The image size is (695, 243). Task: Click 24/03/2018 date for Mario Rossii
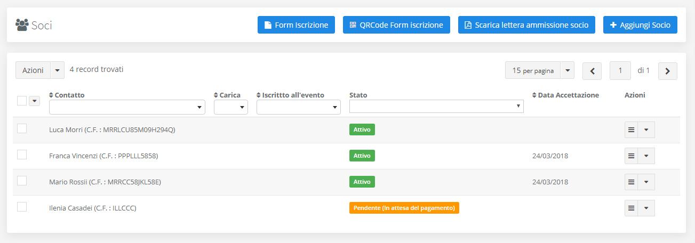pos(550,182)
